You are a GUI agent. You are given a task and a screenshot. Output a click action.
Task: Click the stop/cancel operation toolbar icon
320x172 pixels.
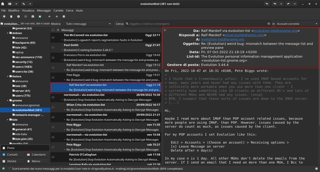64,16
